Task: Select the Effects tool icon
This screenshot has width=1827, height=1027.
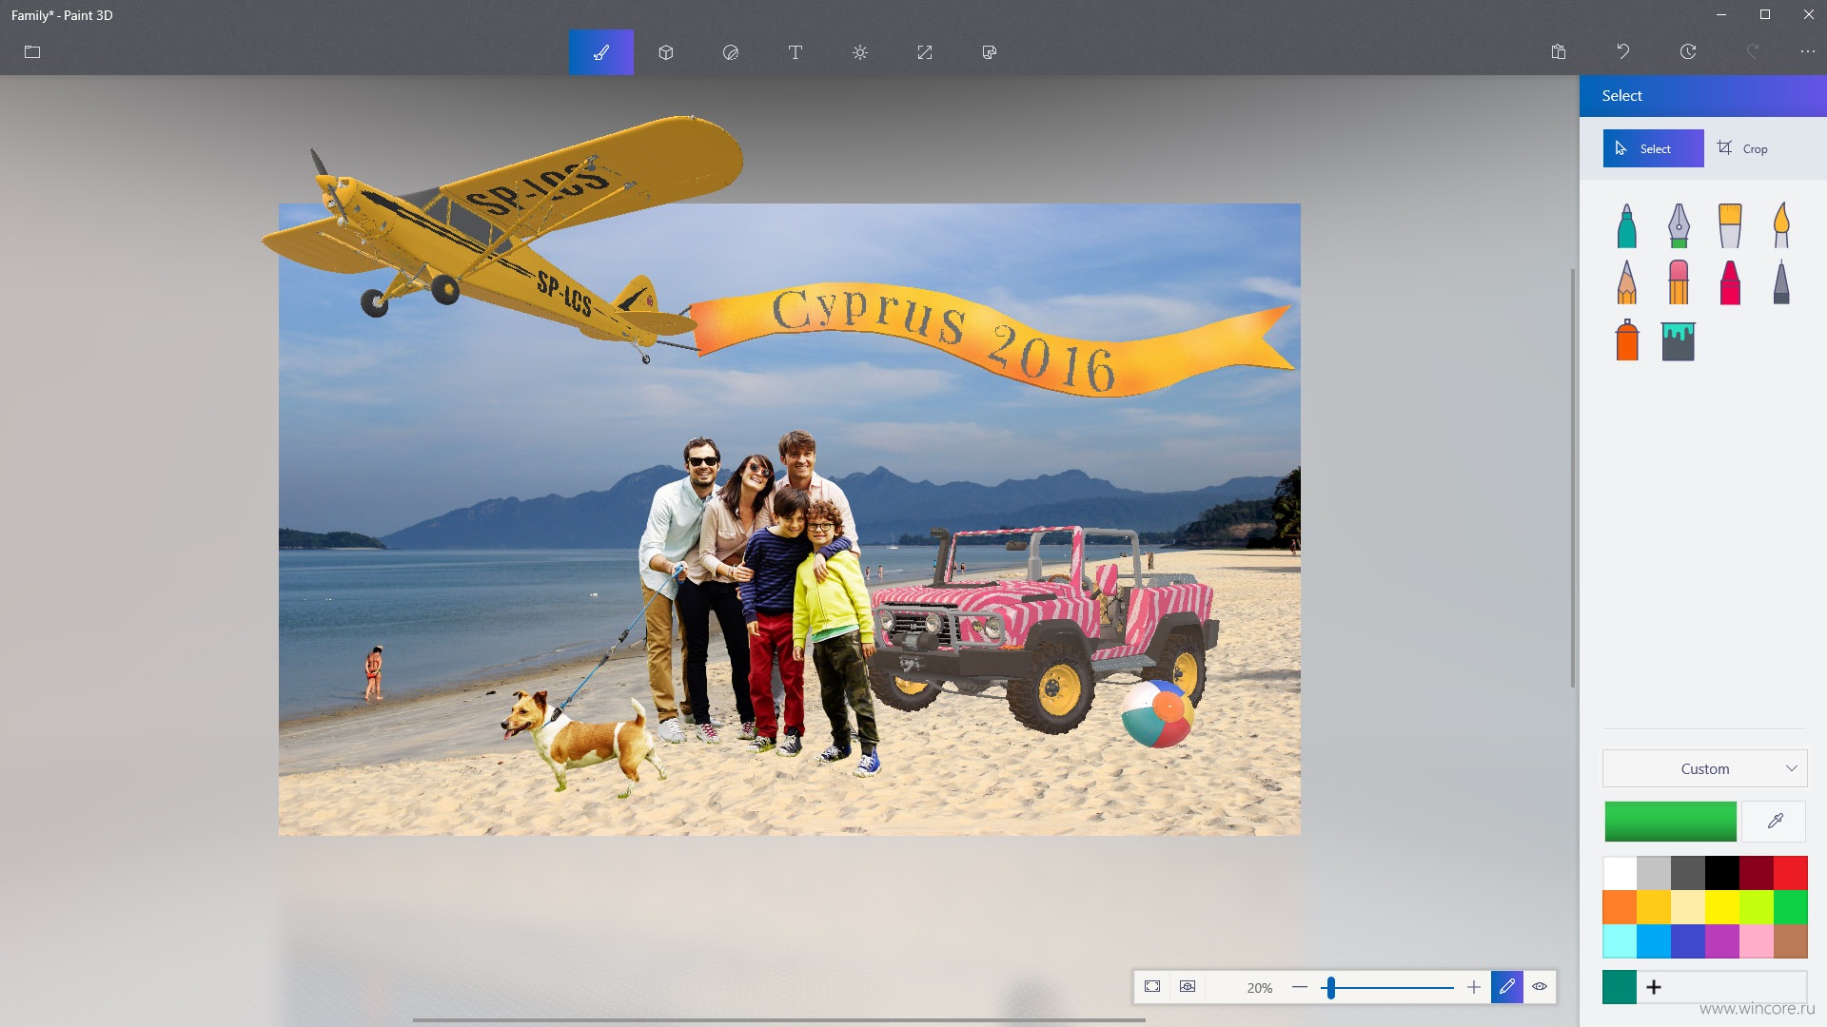Action: pyautogui.click(x=859, y=51)
